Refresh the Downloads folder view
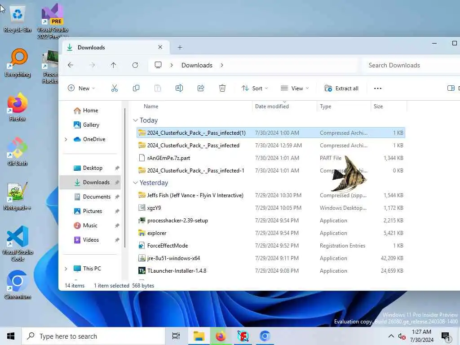Viewport: 460px width, 345px height. click(135, 65)
